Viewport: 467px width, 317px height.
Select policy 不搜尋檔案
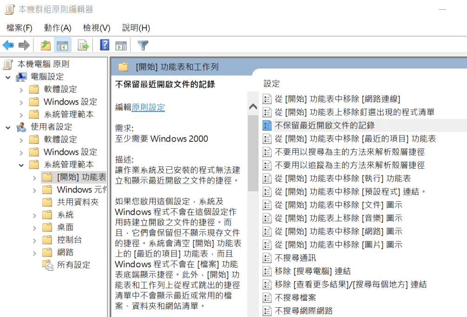295,297
